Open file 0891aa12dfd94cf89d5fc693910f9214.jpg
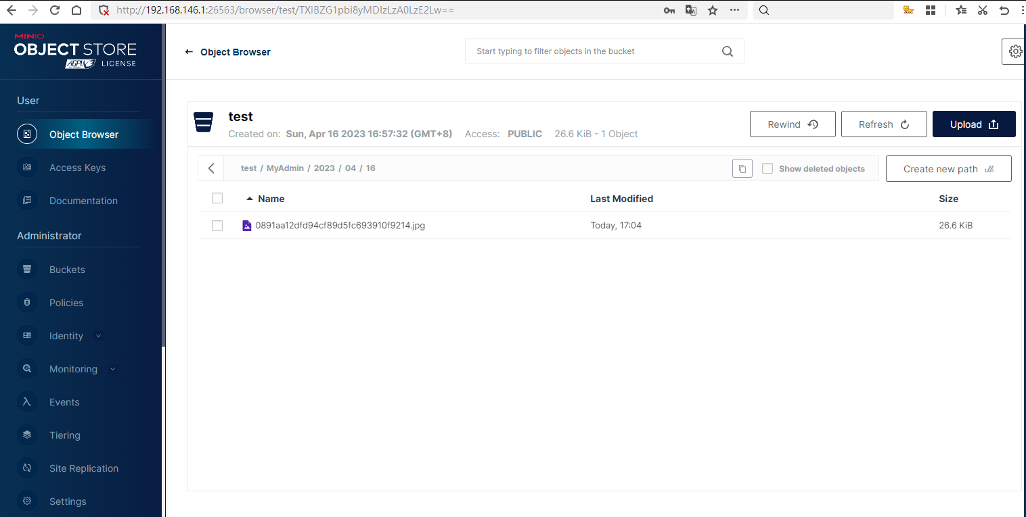 [340, 226]
